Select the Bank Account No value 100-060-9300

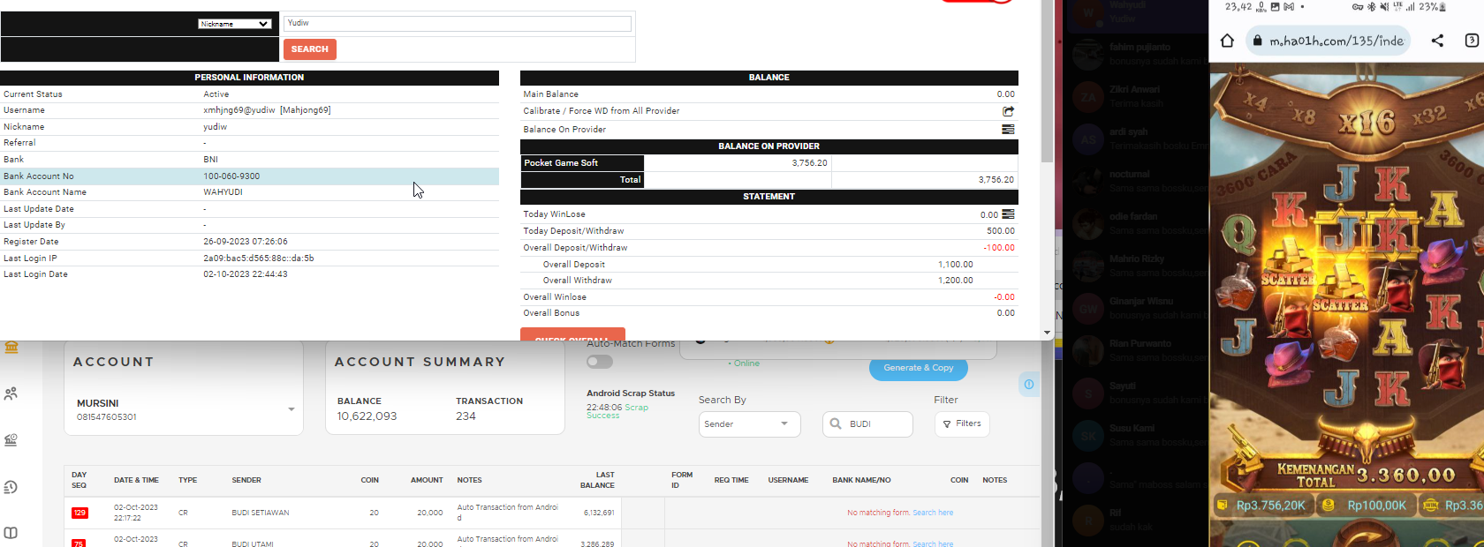(x=231, y=176)
